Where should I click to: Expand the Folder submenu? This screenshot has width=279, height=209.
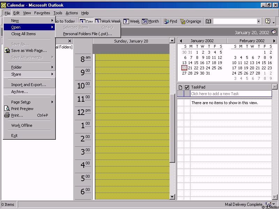click(x=29, y=67)
